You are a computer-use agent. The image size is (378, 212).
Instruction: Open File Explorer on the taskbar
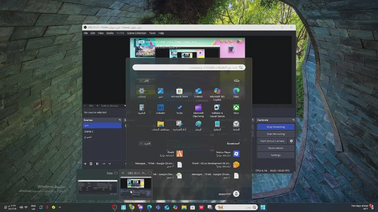(184, 207)
